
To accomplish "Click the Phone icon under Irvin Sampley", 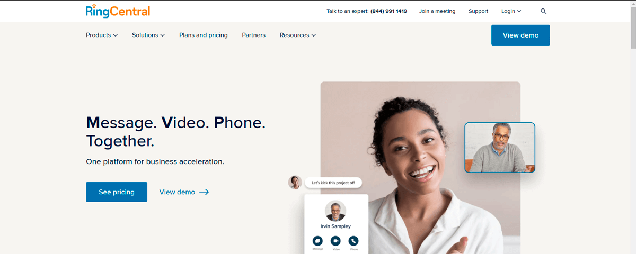I will click(x=354, y=241).
